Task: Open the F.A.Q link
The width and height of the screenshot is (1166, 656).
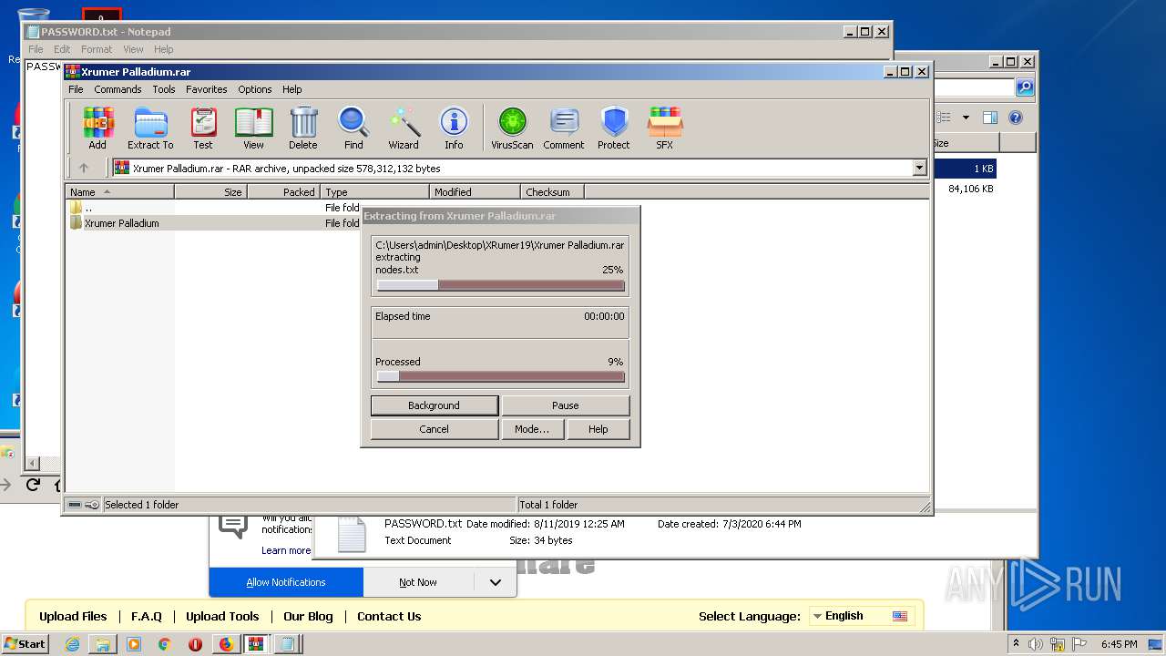Action: click(147, 616)
